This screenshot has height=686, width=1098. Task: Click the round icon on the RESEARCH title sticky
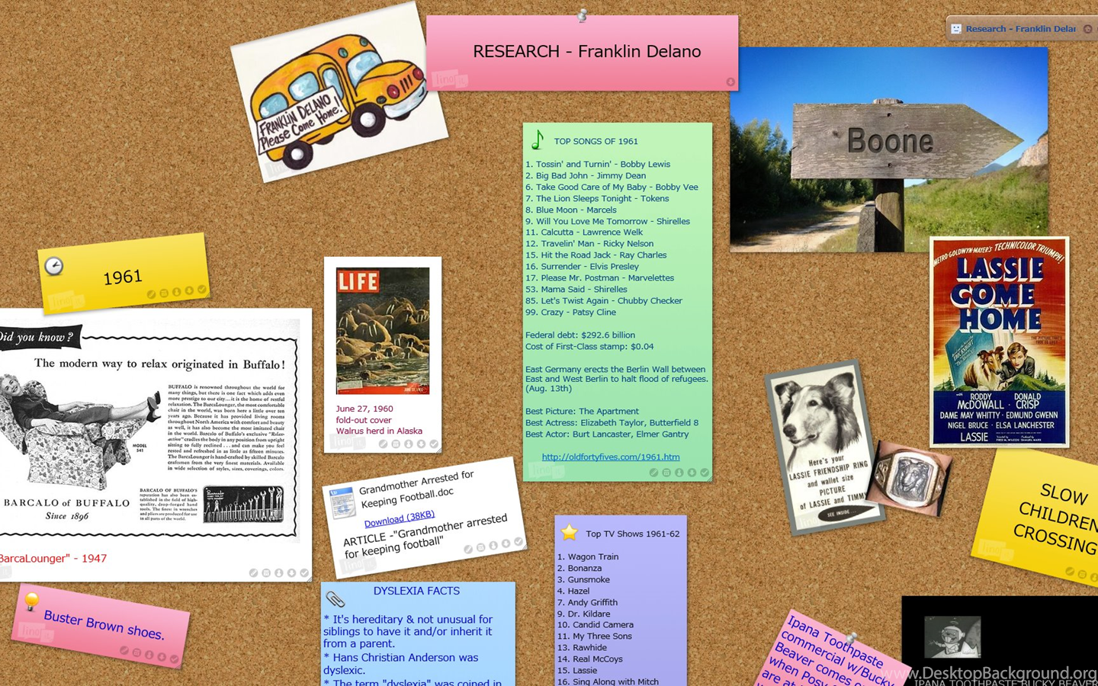730,82
